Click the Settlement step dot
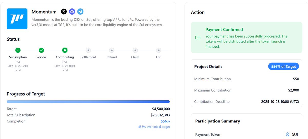This screenshot has width=308, height=139. pyautogui.click(x=88, y=50)
